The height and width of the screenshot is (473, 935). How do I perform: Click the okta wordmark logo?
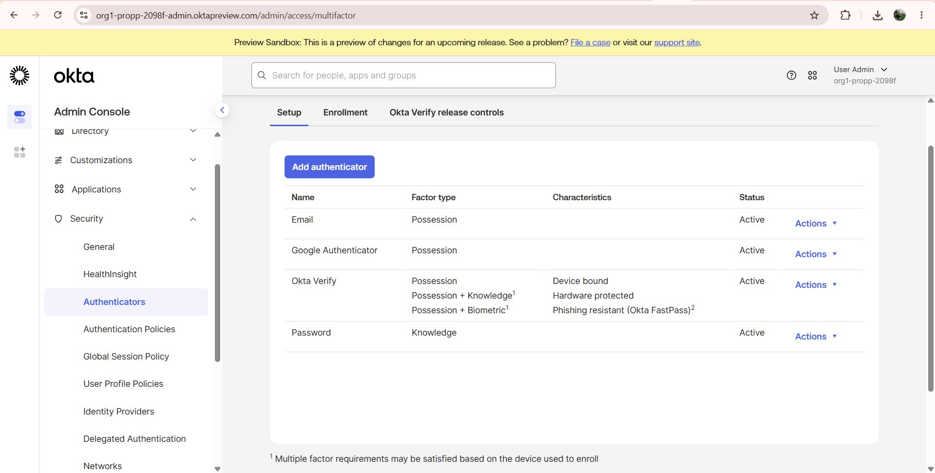[74, 76]
